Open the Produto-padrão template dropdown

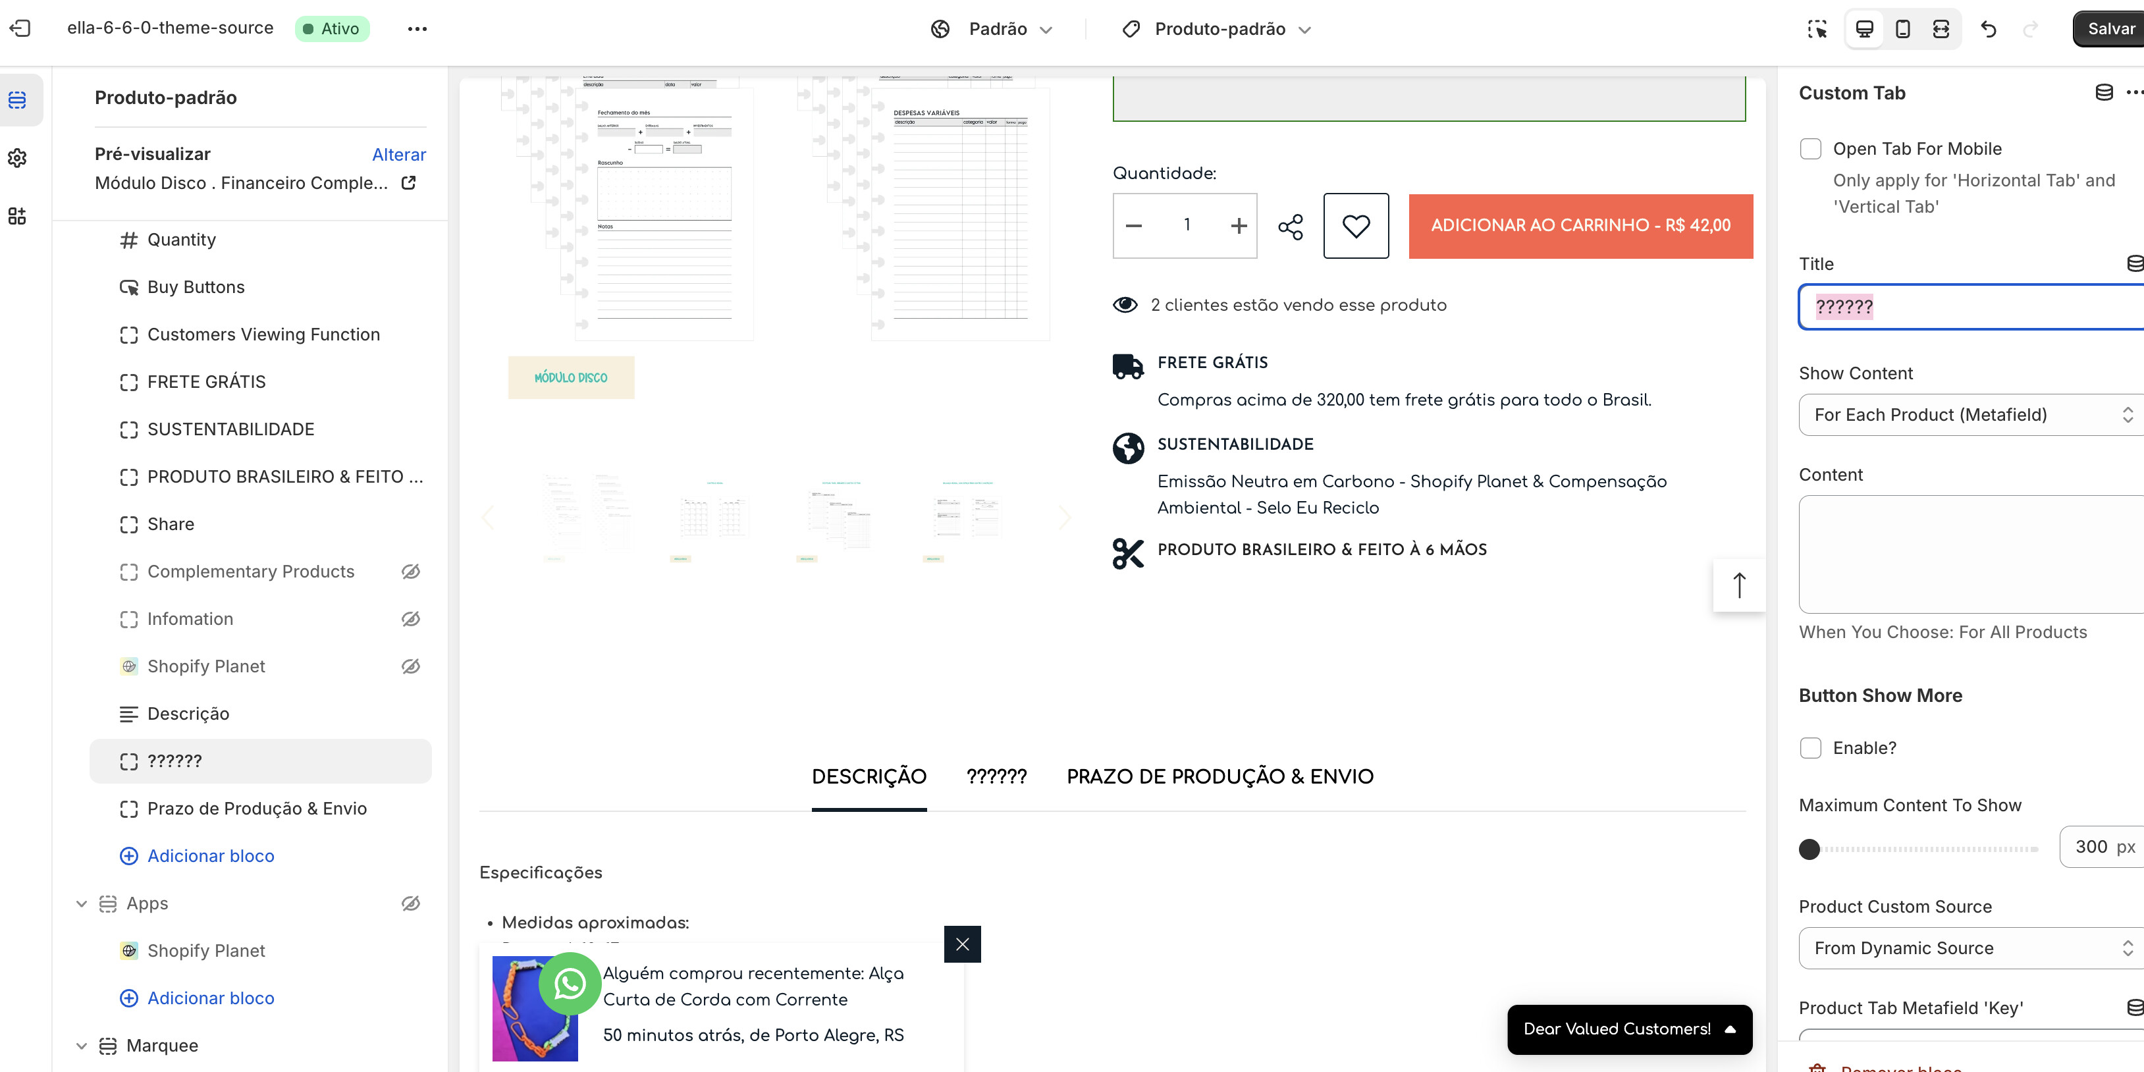tap(1220, 29)
